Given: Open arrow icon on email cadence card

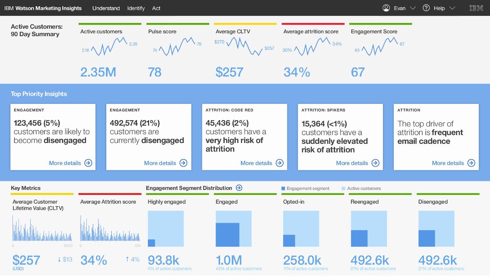Looking at the screenshot, I should pos(471,163).
